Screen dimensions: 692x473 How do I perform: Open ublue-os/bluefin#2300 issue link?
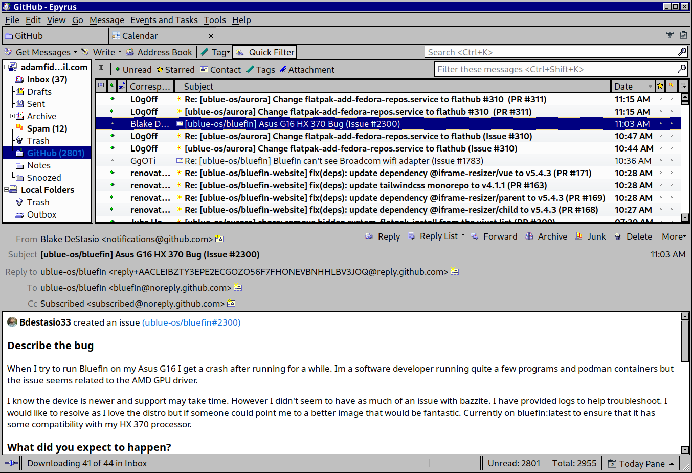click(191, 322)
